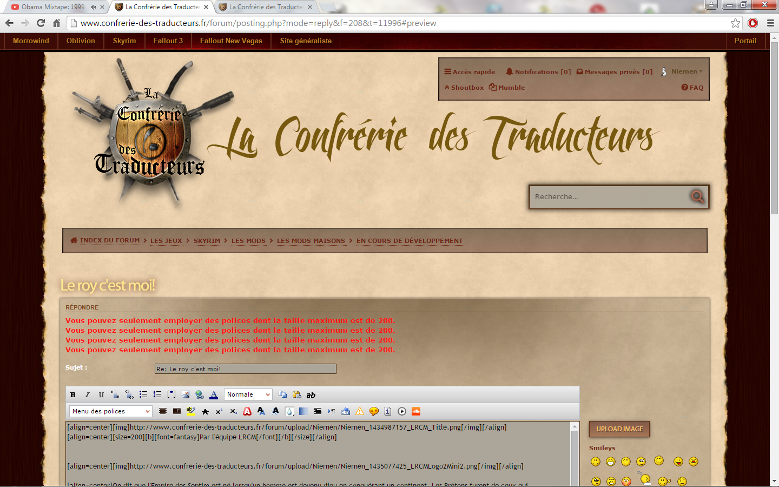Open the Oblivion site tab

(x=81, y=41)
